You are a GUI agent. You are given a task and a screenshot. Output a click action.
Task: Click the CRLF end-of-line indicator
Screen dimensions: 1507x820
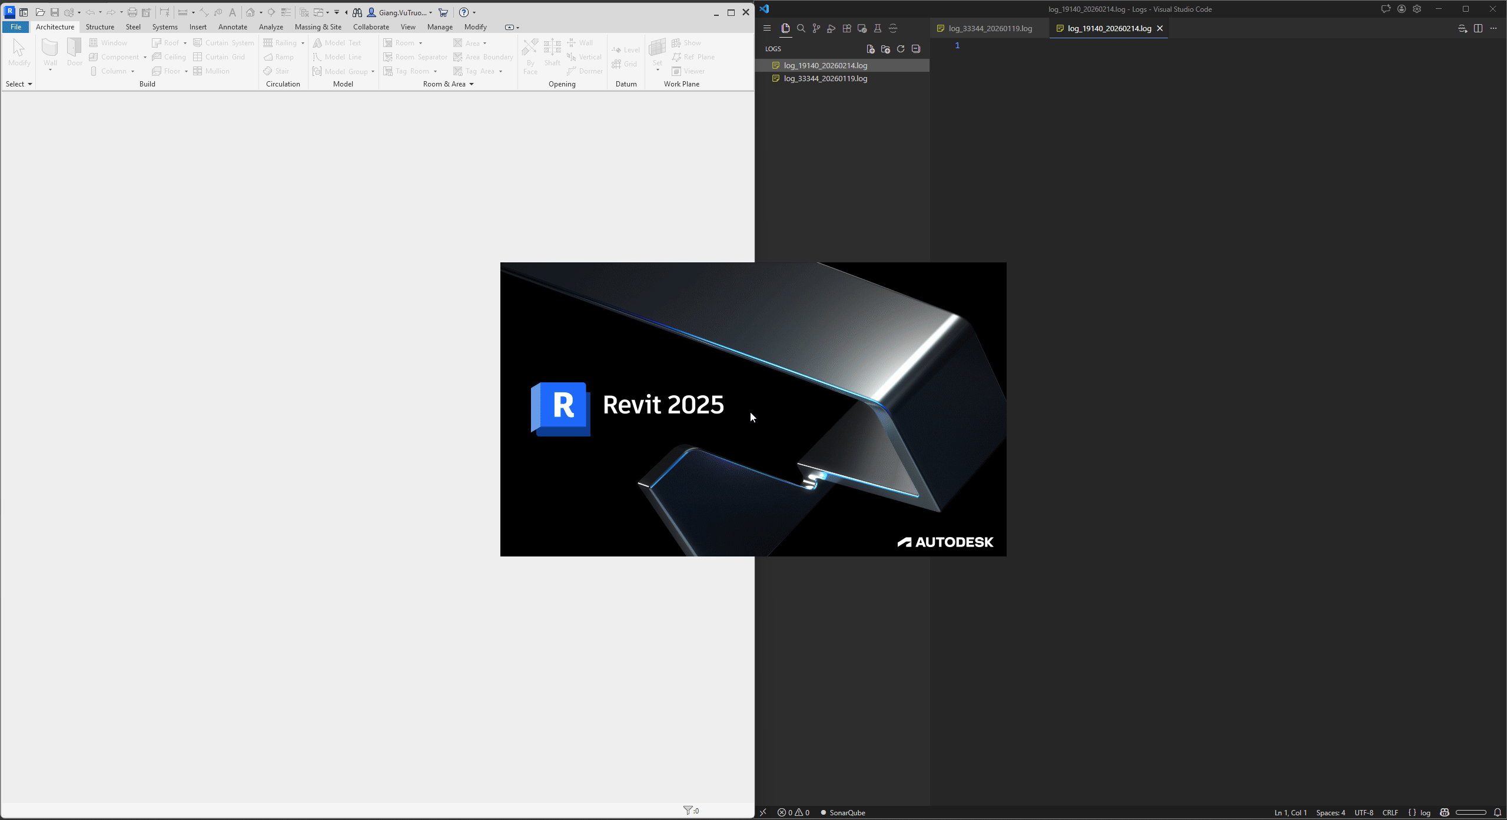coord(1390,812)
